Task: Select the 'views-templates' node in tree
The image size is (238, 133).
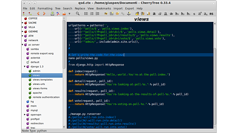Action: coord(42,80)
